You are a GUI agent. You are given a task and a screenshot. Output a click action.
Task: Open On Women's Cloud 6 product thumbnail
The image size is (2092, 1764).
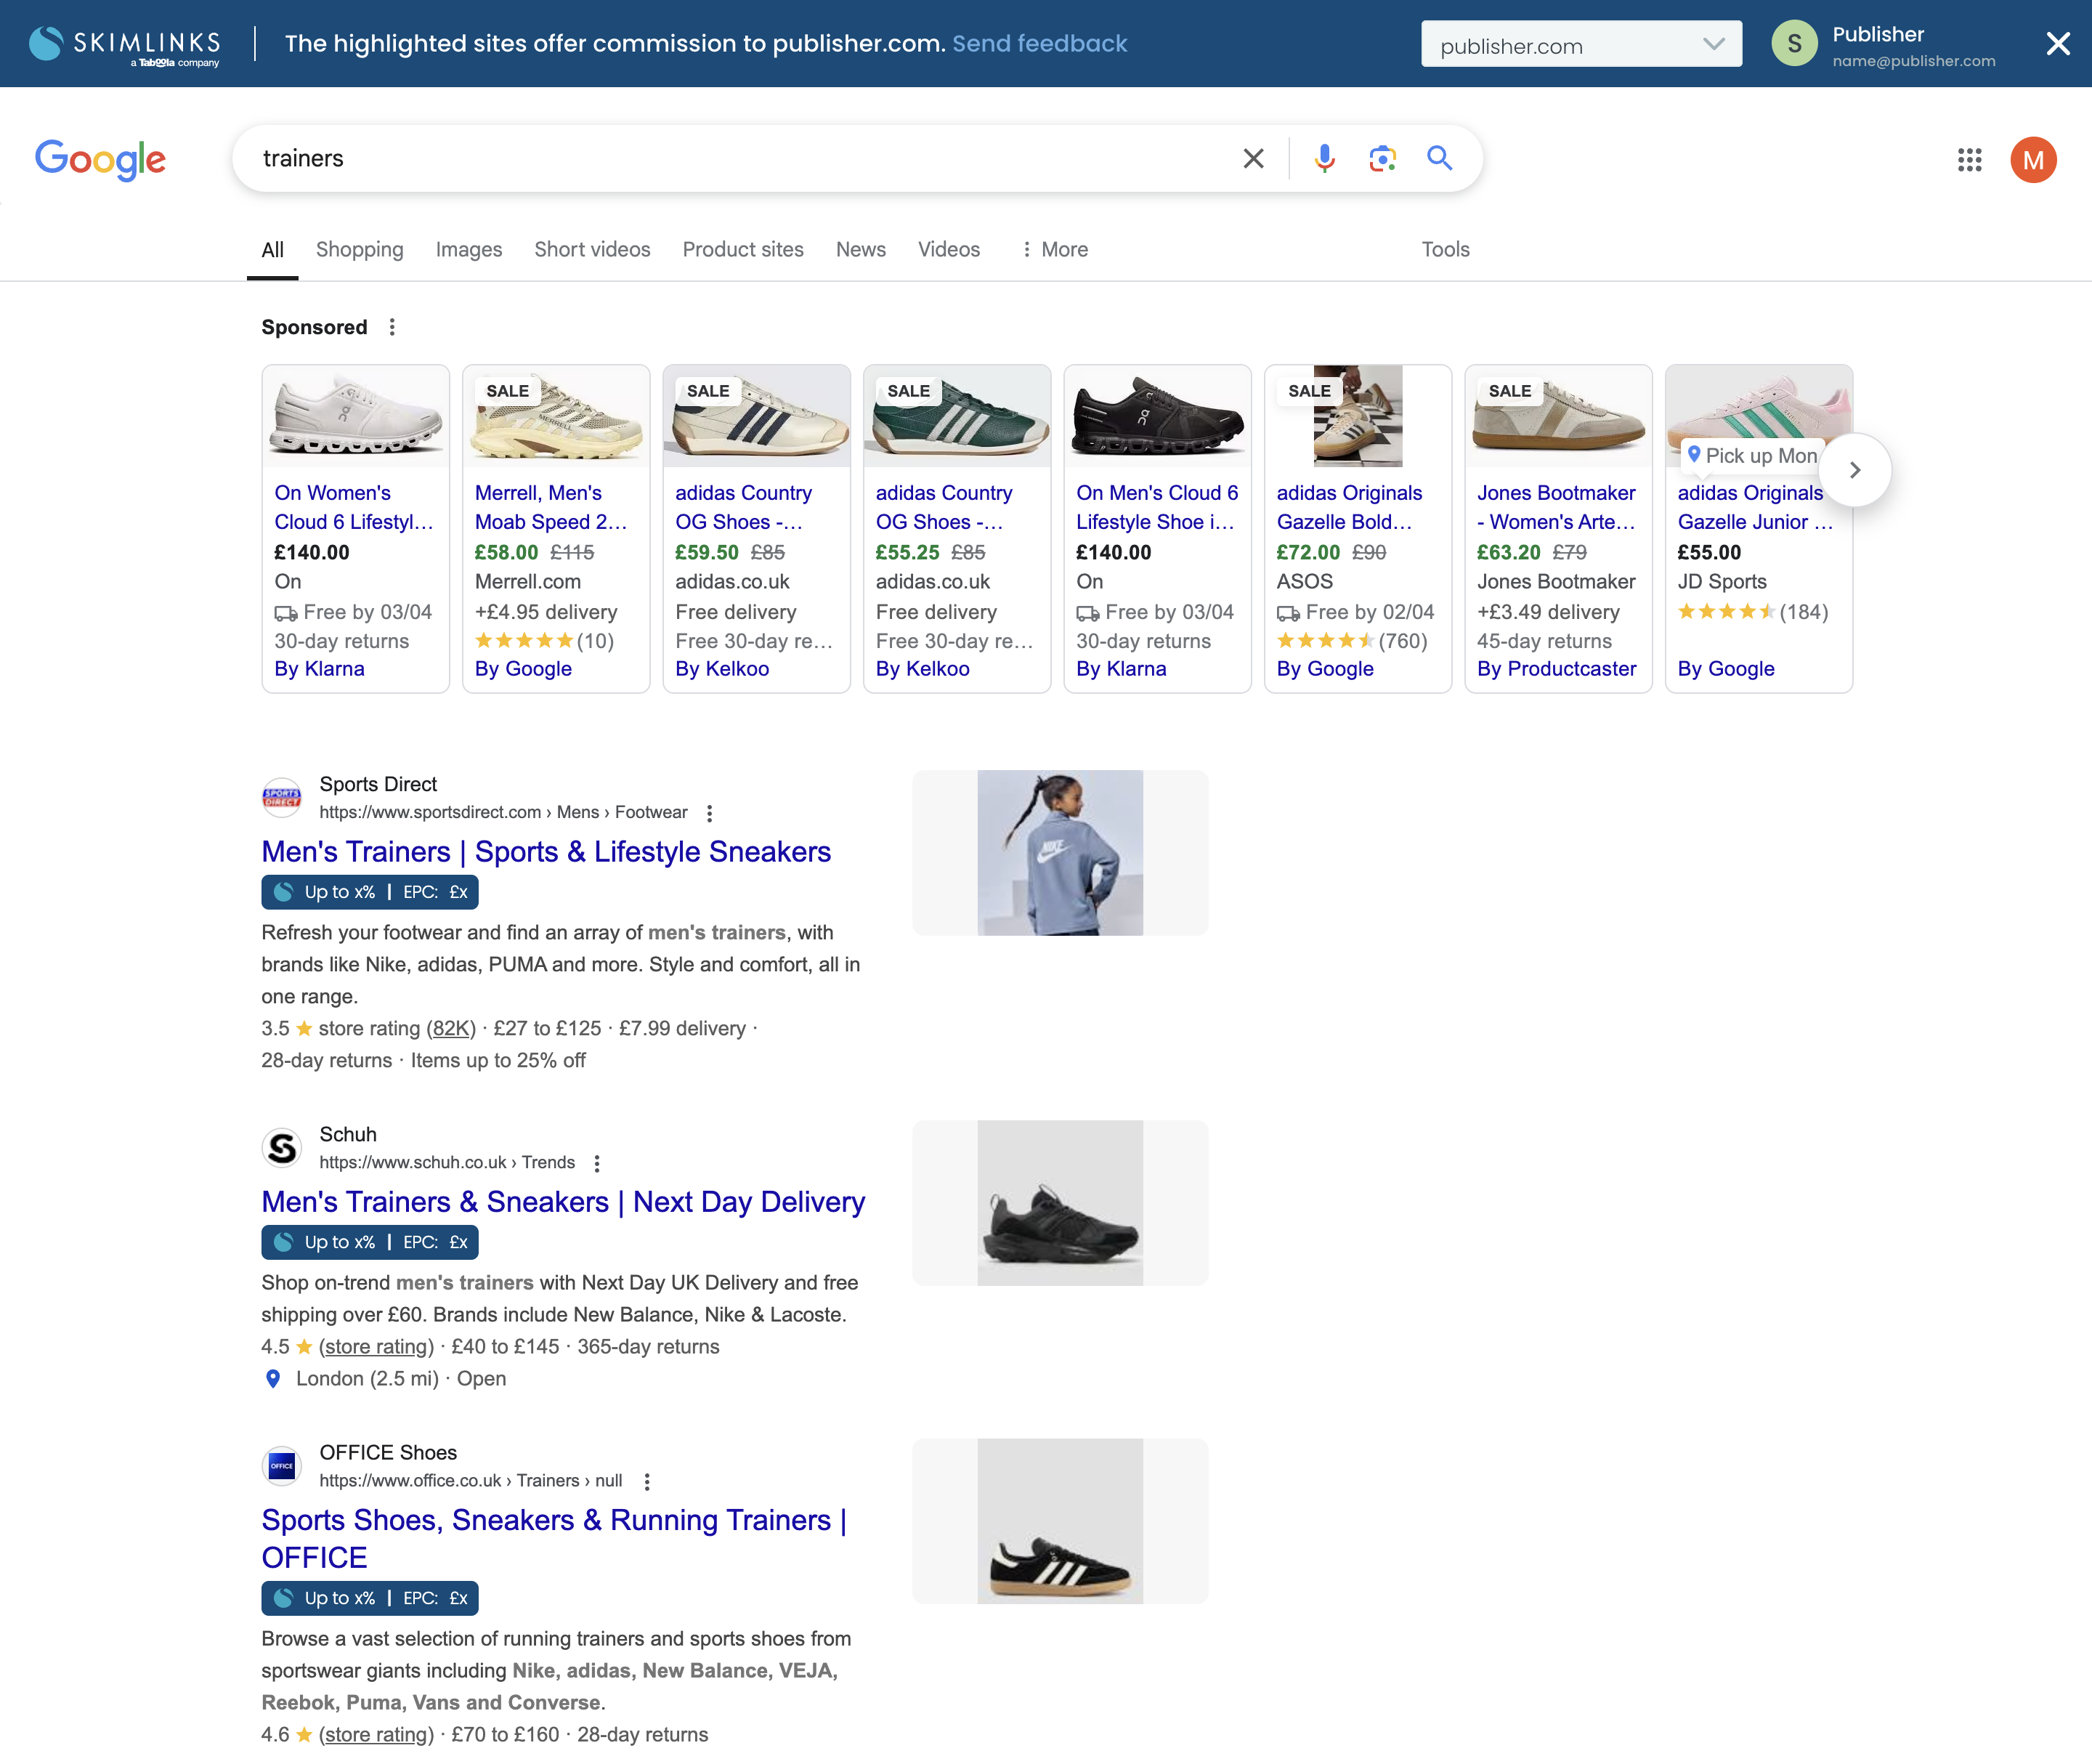pos(356,416)
